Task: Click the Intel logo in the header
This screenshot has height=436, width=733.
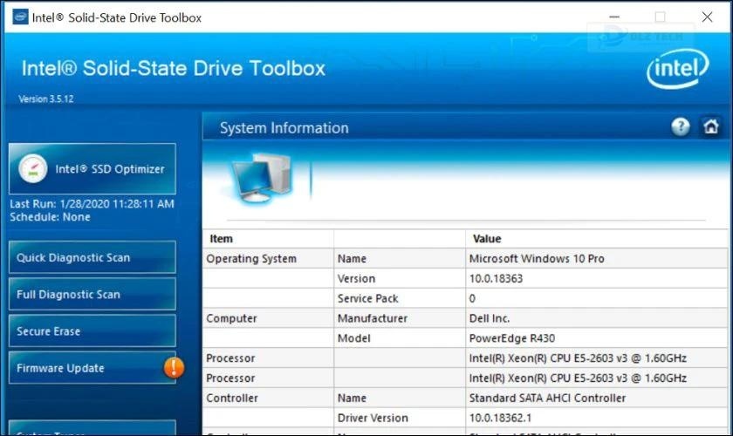Action: [x=677, y=69]
